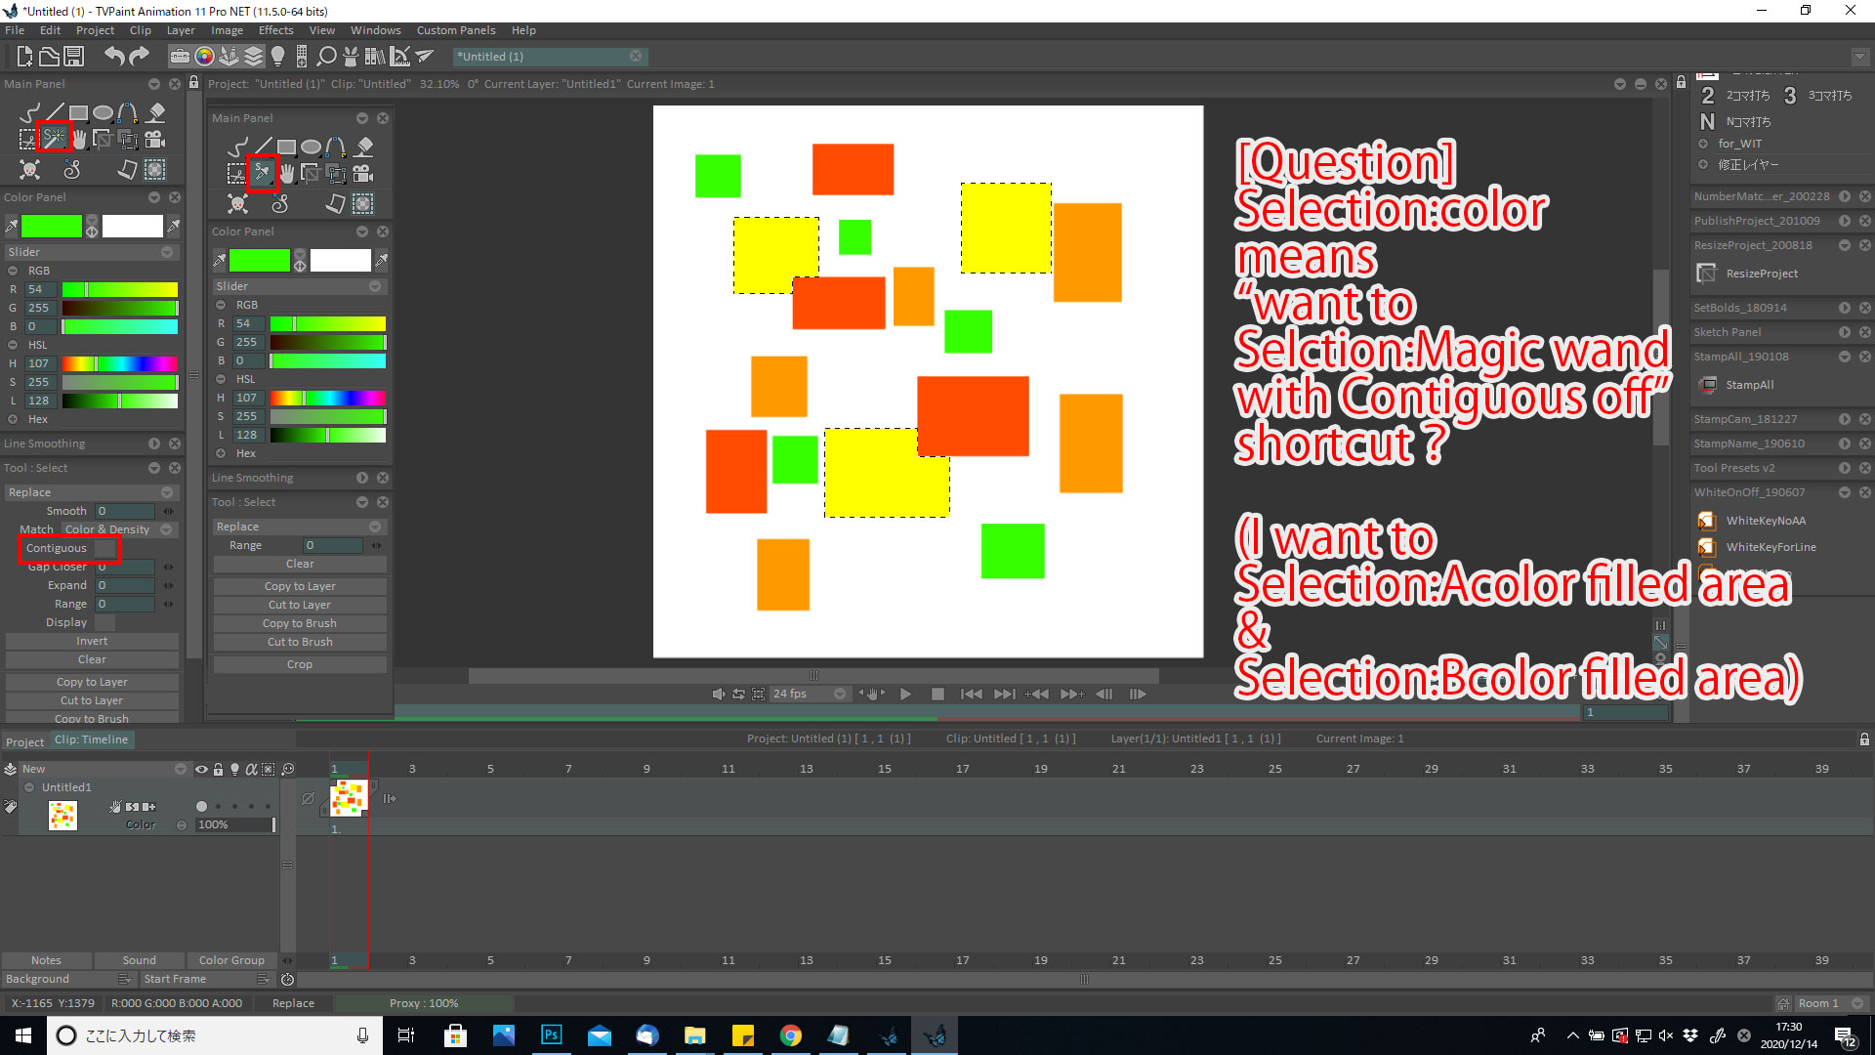The height and width of the screenshot is (1055, 1875).
Task: Toggle the lock icon in timeline header
Action: click(218, 769)
